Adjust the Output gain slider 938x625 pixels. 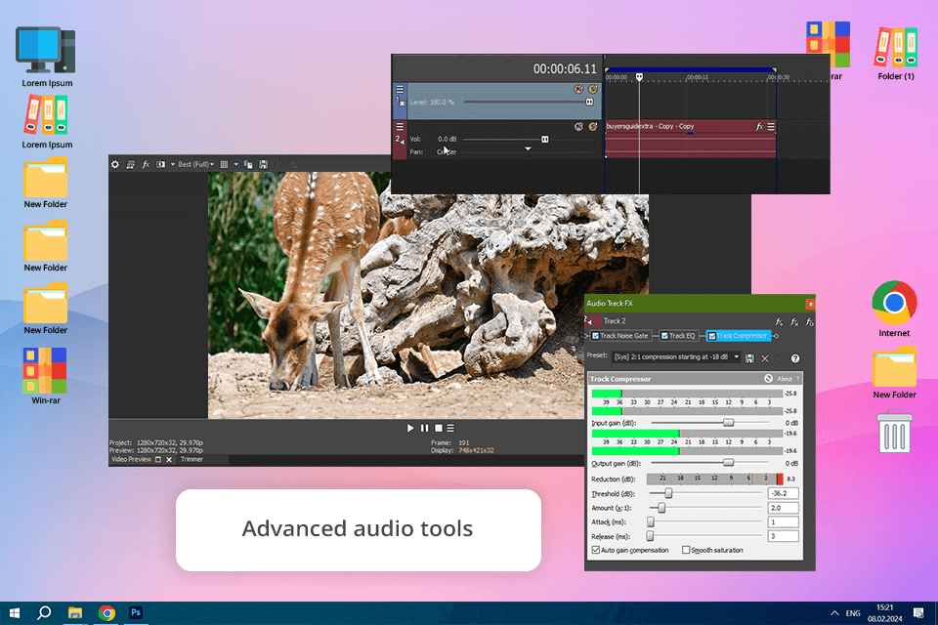[728, 463]
